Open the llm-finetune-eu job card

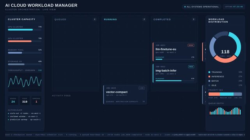[x=174, y=52]
